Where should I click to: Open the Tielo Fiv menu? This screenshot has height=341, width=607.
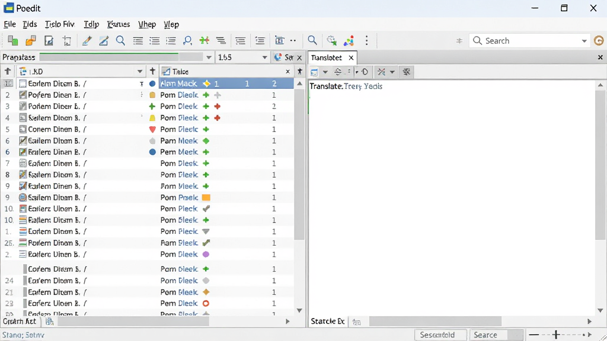60,24
